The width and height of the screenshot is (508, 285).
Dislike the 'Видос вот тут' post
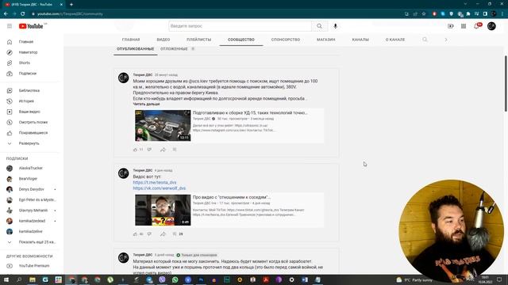point(149,234)
